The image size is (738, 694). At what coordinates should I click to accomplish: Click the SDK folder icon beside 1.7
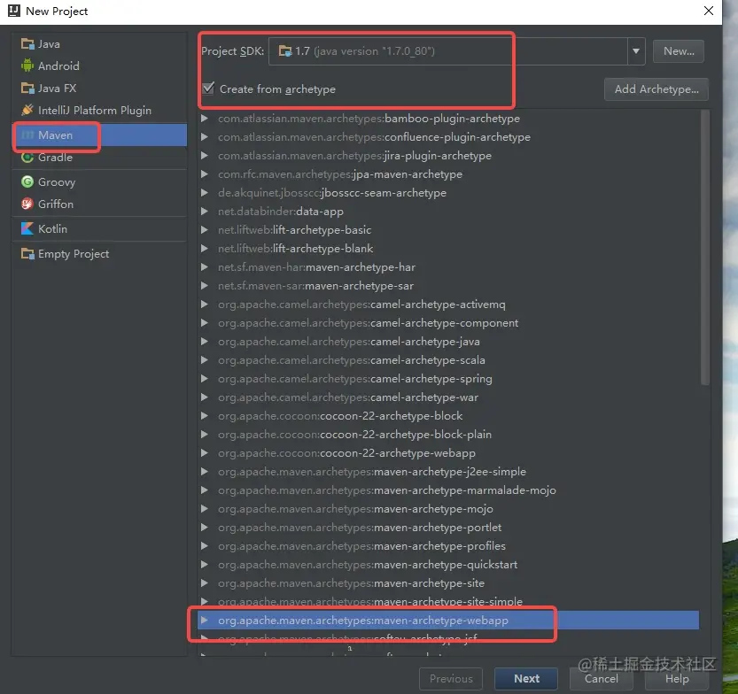284,50
